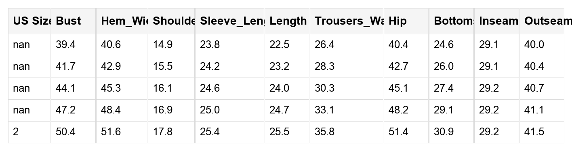Viewport: 572px width, 151px height.
Task: Select Trousers waist cell 33.1
Action: pyautogui.click(x=347, y=110)
